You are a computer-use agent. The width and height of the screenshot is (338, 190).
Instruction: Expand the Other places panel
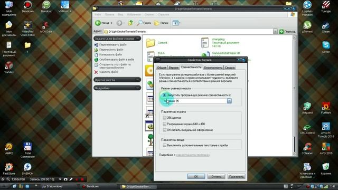click(137, 80)
